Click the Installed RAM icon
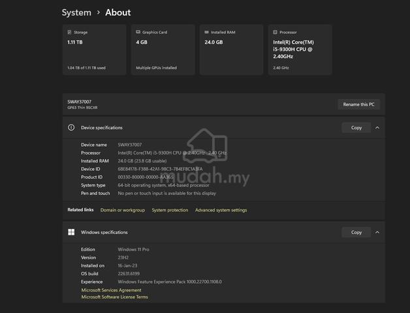The image size is (410, 313). 206,32
